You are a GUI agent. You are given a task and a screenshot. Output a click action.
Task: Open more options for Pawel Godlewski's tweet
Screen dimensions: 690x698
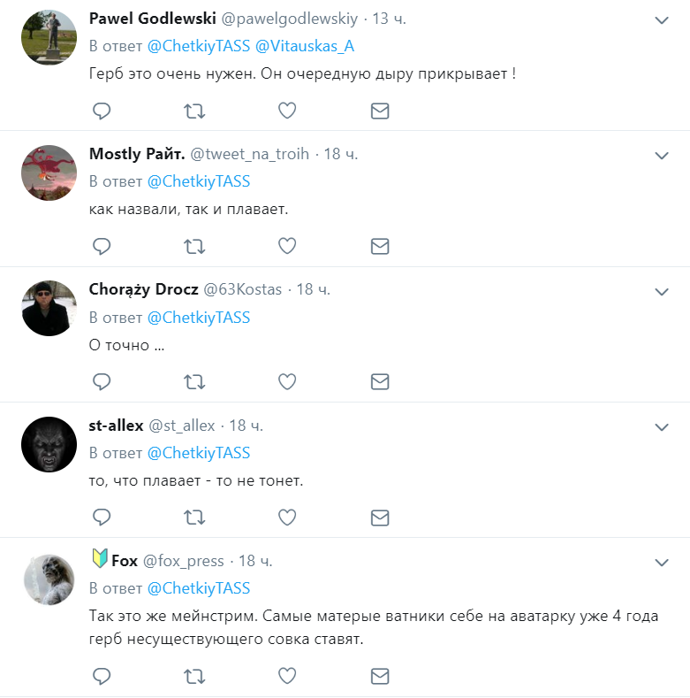point(661,20)
